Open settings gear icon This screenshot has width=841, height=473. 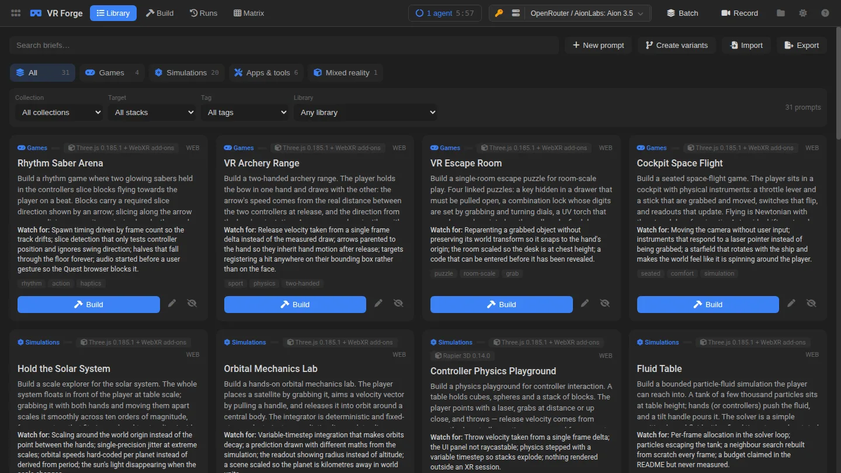[803, 13]
